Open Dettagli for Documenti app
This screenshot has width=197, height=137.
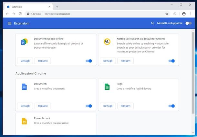point(25,106)
